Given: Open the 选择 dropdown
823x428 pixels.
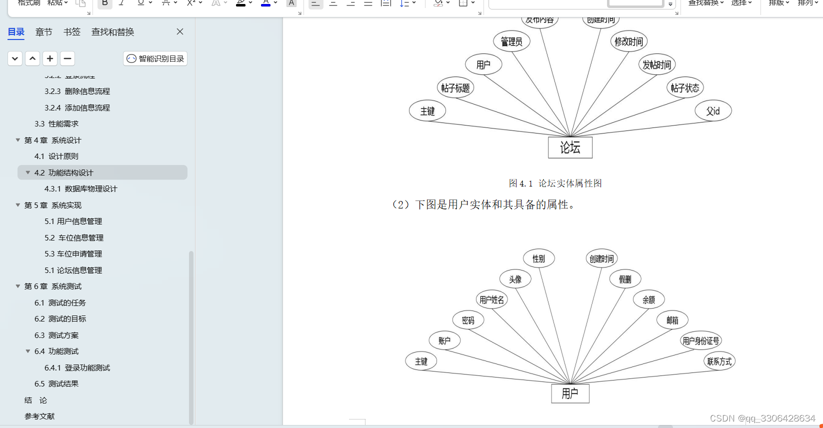Looking at the screenshot, I should [x=741, y=3].
